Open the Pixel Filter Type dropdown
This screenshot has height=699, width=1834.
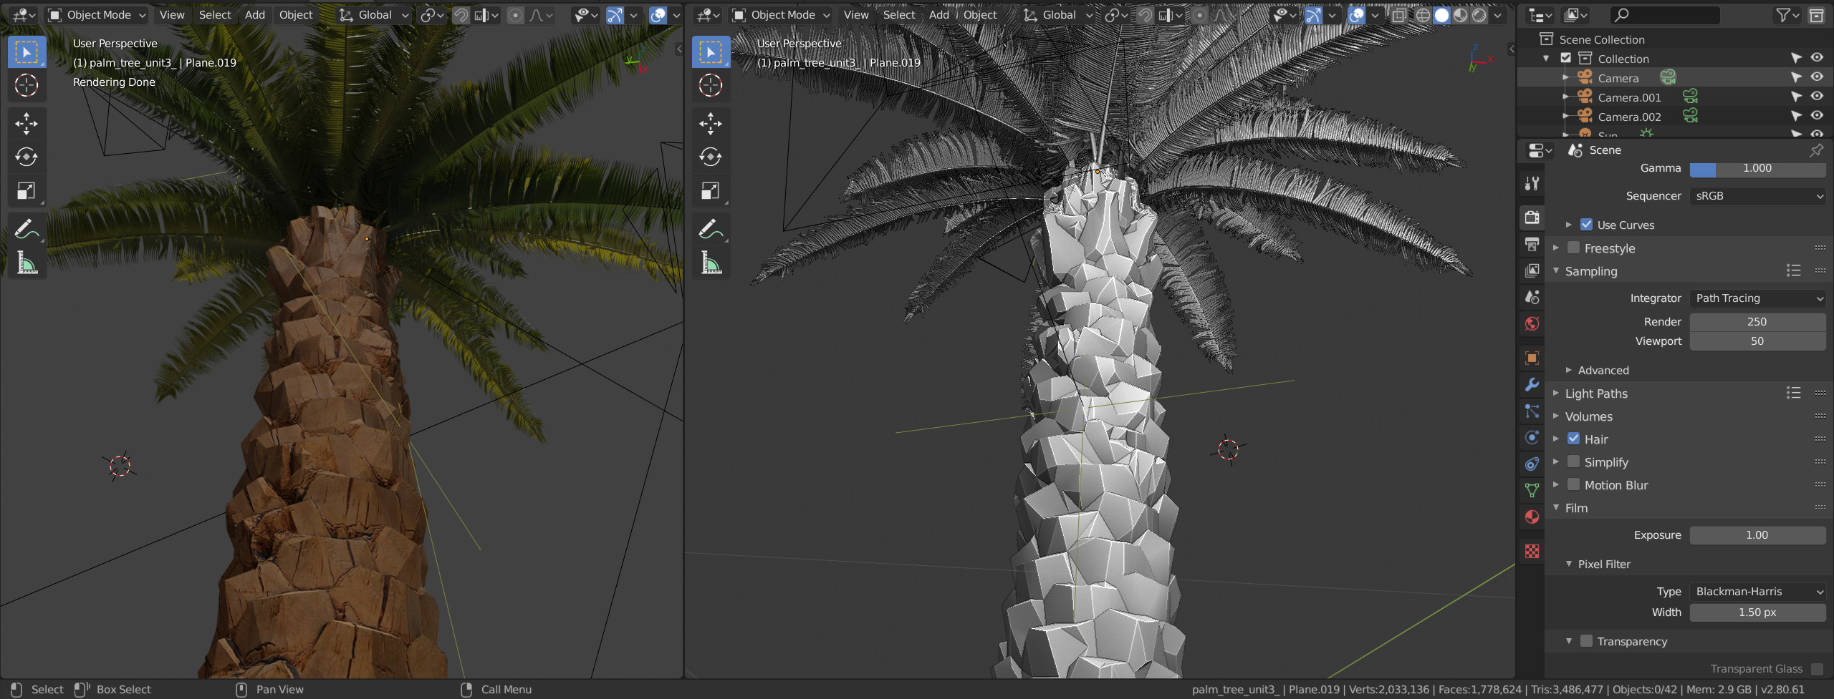pyautogui.click(x=1757, y=592)
